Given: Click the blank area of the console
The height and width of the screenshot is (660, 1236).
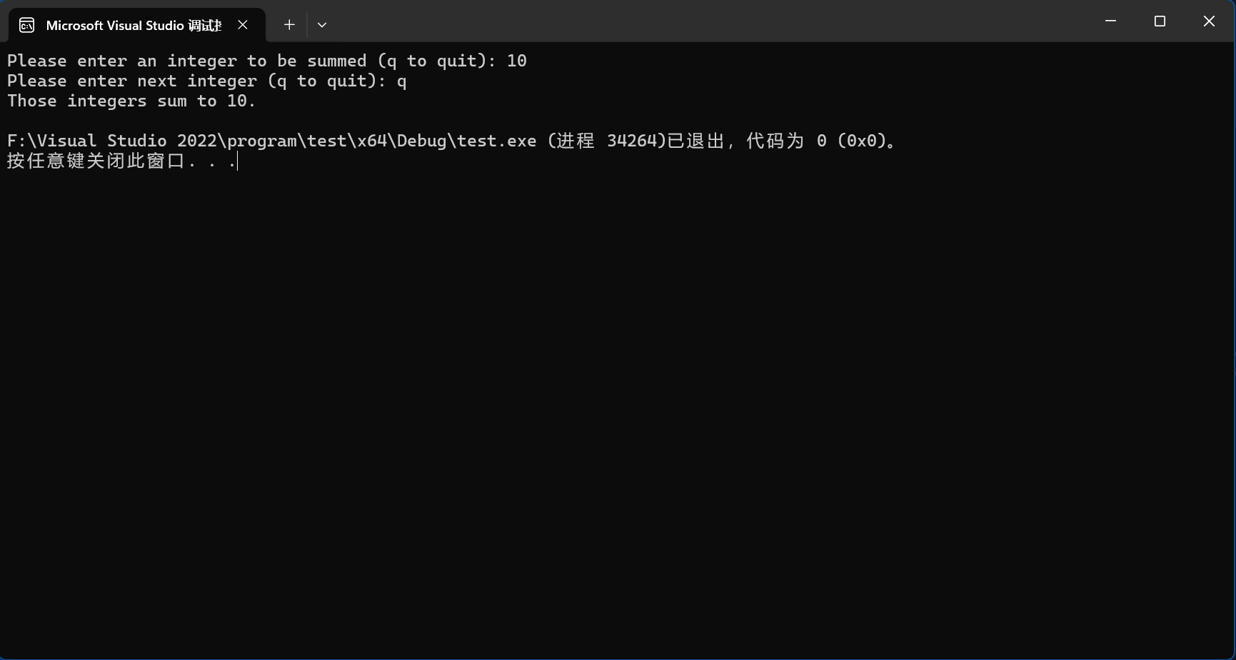Looking at the screenshot, I should (618, 414).
